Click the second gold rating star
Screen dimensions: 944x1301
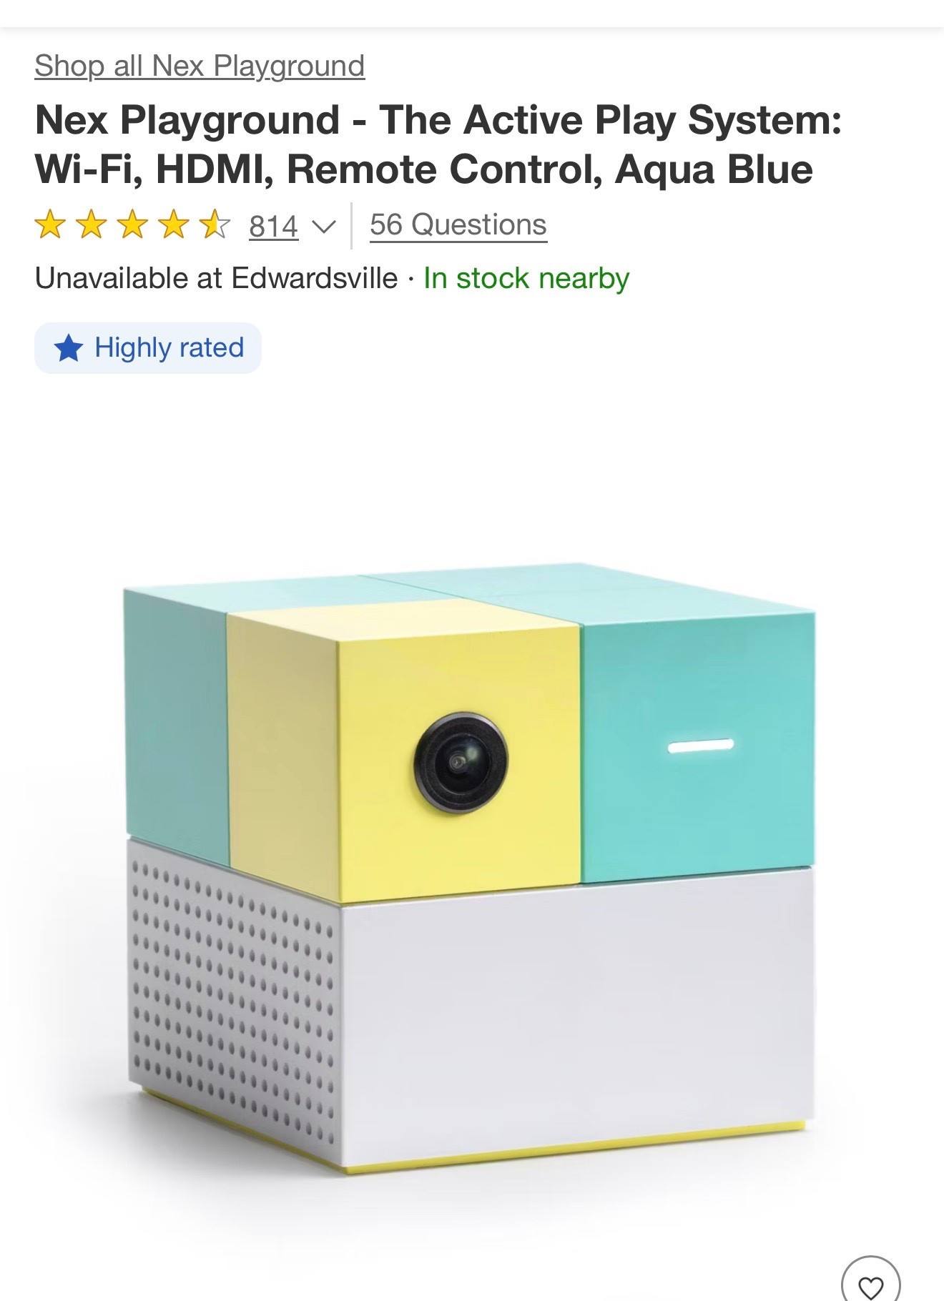coord(91,225)
